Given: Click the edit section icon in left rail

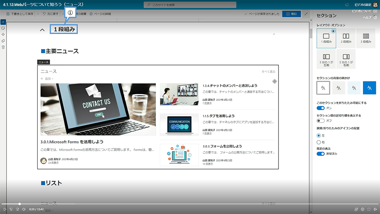Looking at the screenshot, I should click(3, 29).
